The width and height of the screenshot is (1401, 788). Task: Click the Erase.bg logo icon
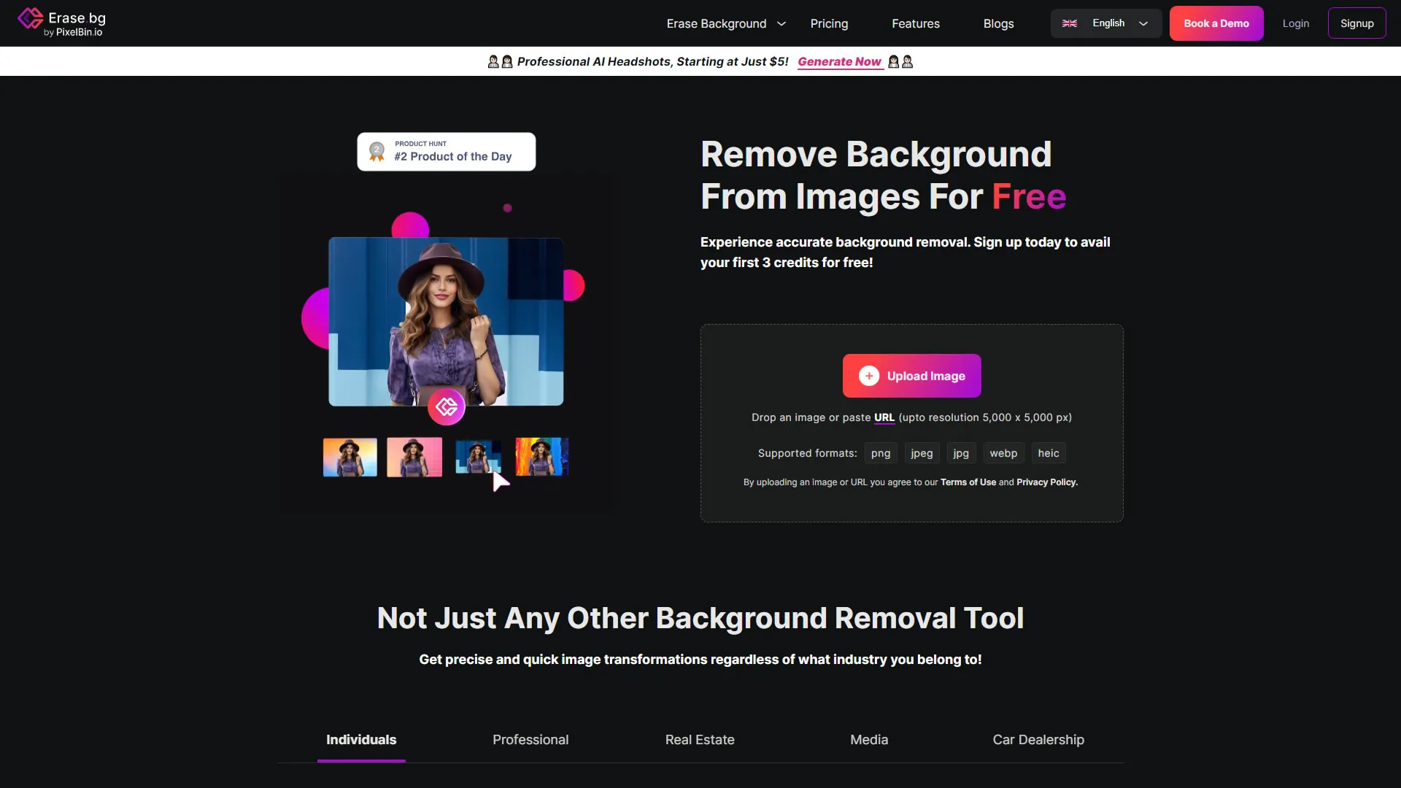coord(31,18)
